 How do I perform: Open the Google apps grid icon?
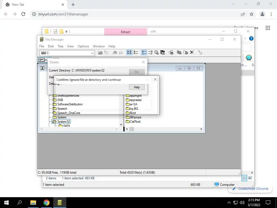(x=268, y=28)
